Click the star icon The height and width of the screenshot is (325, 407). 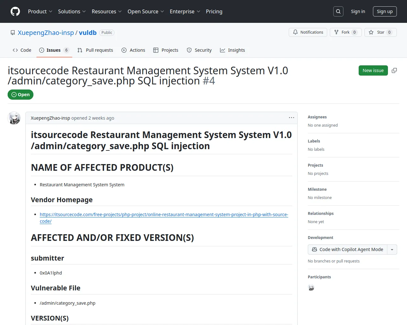click(371, 32)
